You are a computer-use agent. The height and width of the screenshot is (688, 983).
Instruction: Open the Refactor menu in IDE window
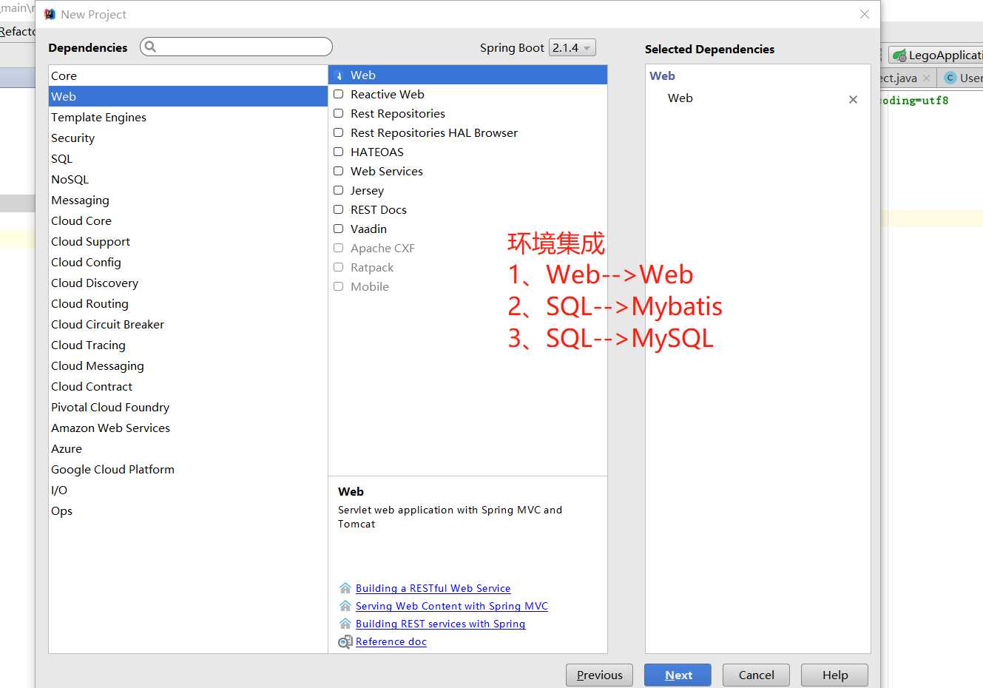[17, 31]
